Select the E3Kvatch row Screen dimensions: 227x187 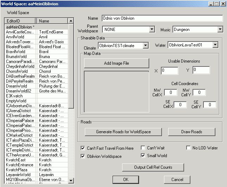37,96
